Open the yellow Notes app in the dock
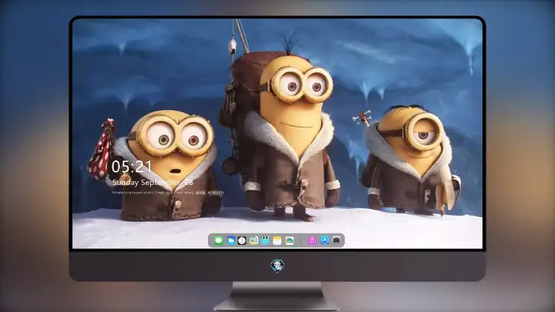 277,240
